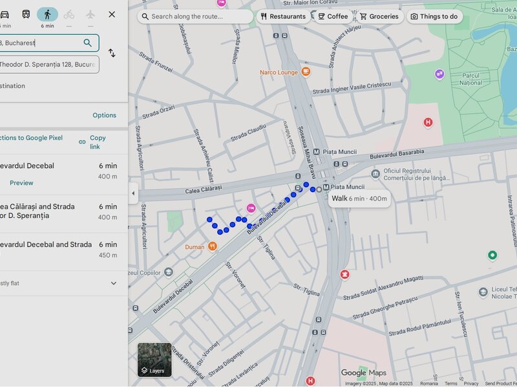Select flights travel mode

pyautogui.click(x=90, y=14)
